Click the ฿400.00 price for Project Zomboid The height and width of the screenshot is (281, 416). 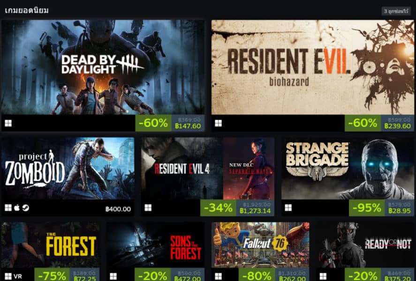coord(118,209)
